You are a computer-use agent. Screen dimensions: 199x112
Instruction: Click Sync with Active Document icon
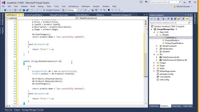[168, 19]
